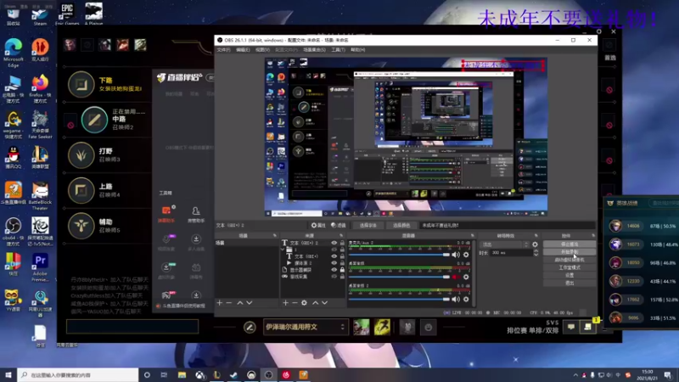Adjust transition duration 300 ms stepper

536,253
